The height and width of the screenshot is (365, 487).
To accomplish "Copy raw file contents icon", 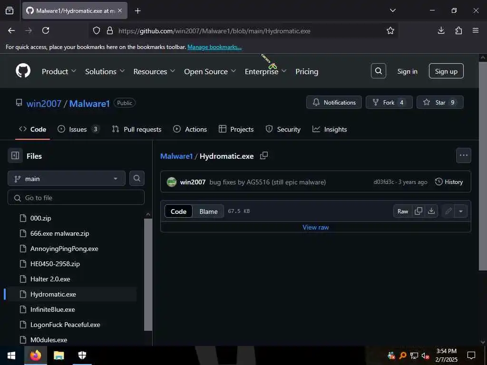I will [x=419, y=211].
